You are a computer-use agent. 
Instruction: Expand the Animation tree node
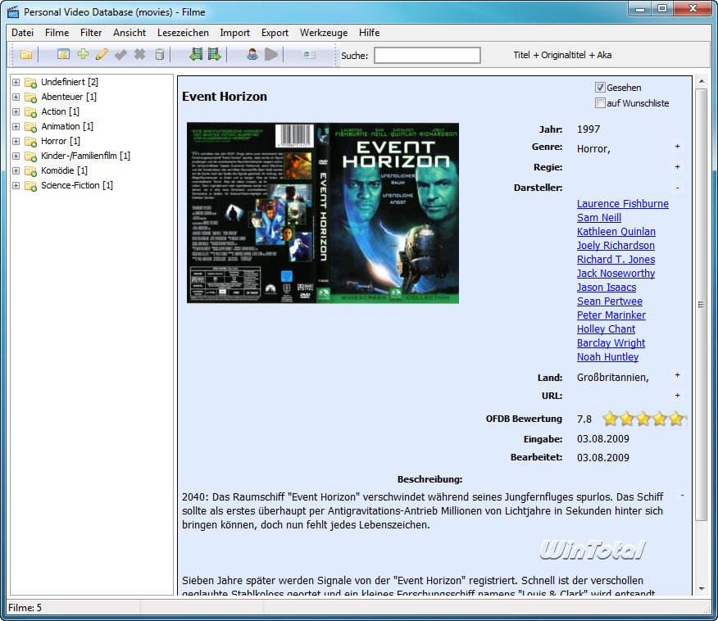coord(16,126)
